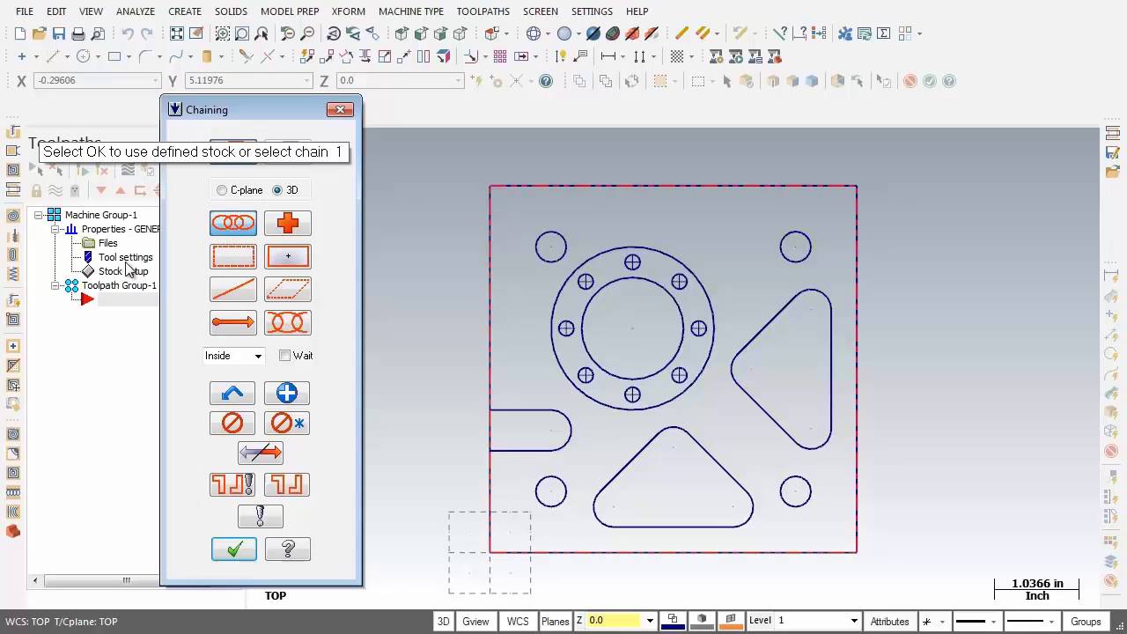Select the C-plane radio button
Viewport: 1127px width, 634px height.
coord(222,190)
